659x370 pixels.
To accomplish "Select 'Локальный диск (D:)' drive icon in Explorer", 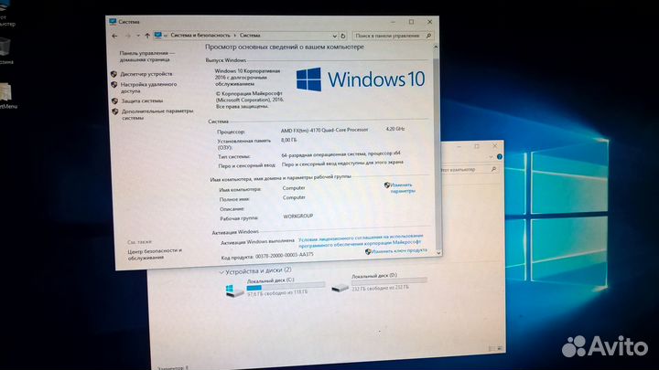I will (x=340, y=288).
